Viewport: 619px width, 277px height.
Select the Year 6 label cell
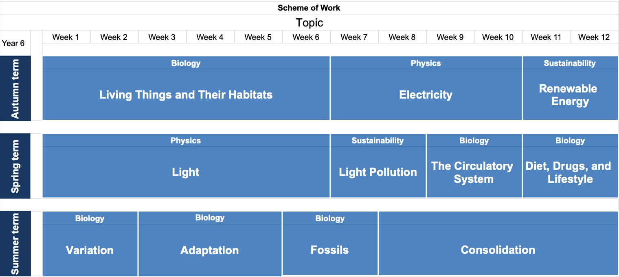point(13,43)
